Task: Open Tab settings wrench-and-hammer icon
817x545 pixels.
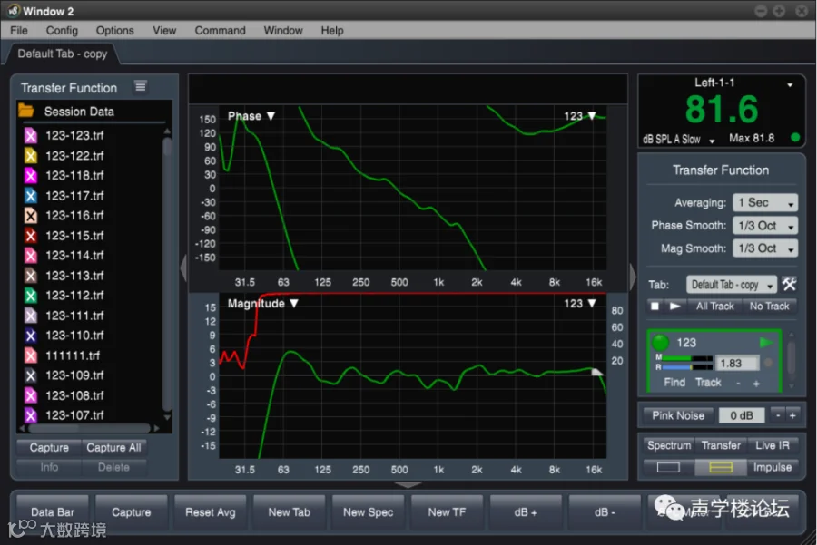Action: 790,284
